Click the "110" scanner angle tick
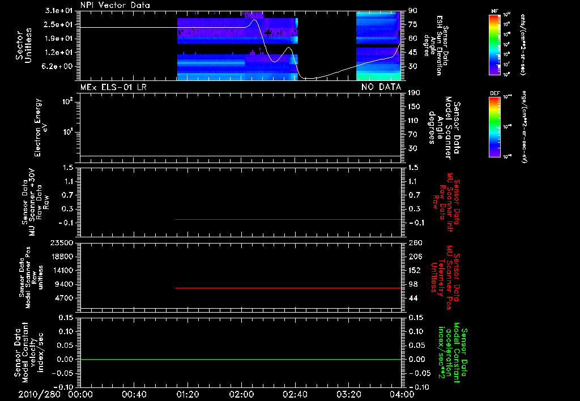 [414, 121]
